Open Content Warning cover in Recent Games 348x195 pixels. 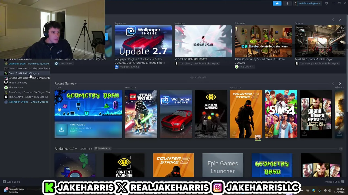coord(211,114)
